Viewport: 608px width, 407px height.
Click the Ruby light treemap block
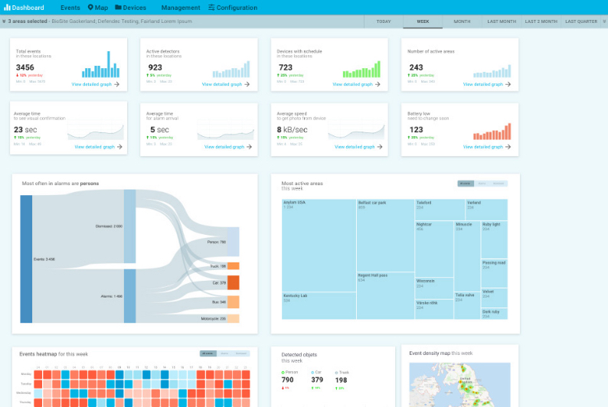[494, 239]
